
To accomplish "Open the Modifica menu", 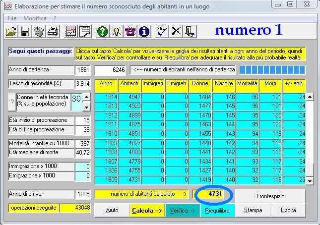I will [35, 18].
